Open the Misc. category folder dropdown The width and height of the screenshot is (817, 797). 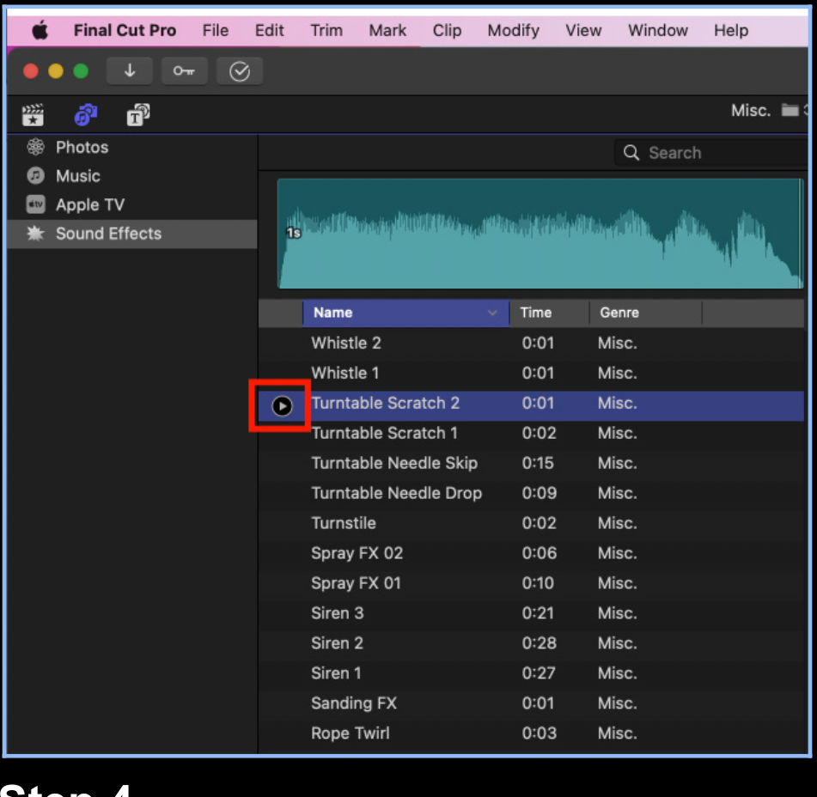[769, 111]
